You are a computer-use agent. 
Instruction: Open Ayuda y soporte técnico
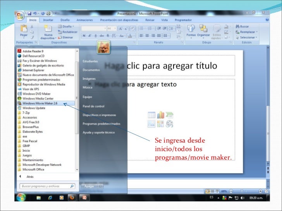(98, 133)
